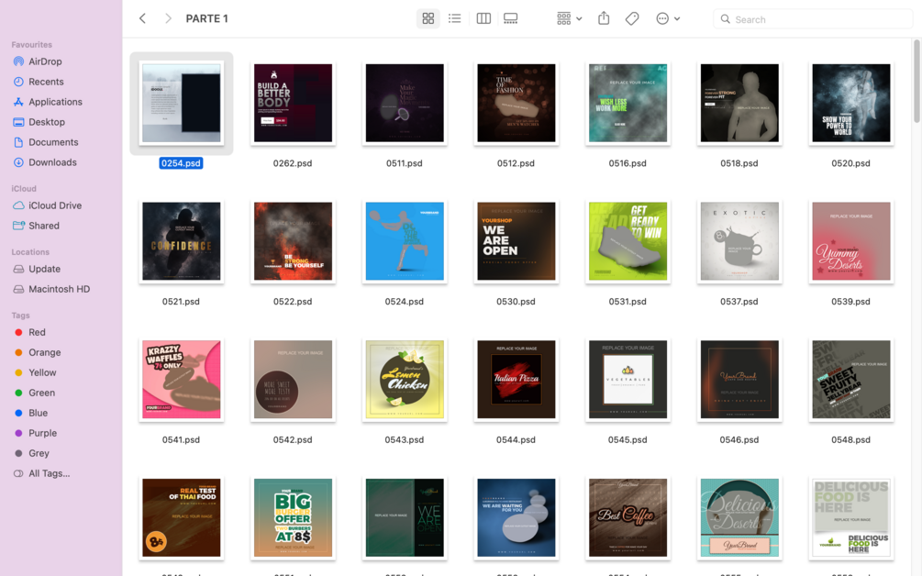Select the 0546.psd thumbnail
The image size is (922, 576).
(739, 379)
